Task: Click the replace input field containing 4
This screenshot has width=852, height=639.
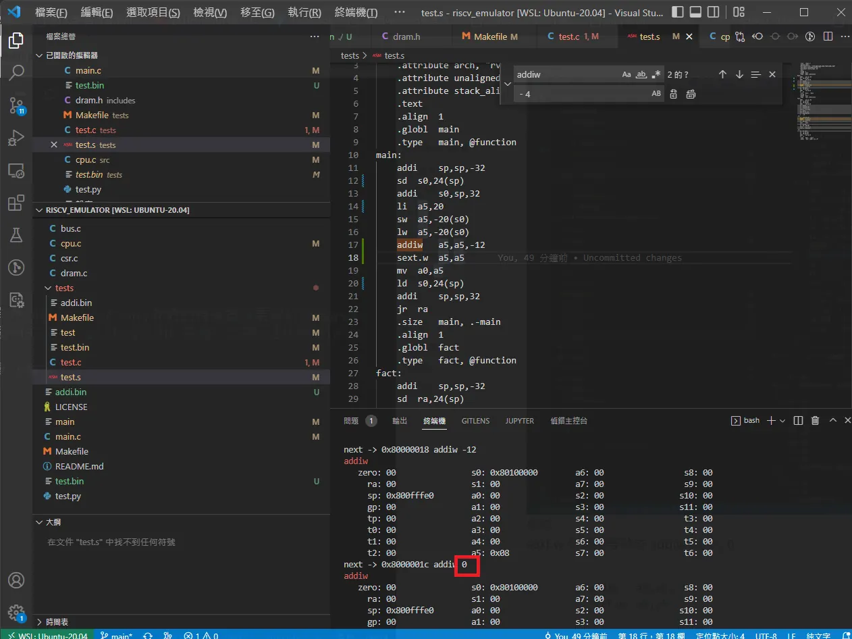Action: pyautogui.click(x=582, y=94)
